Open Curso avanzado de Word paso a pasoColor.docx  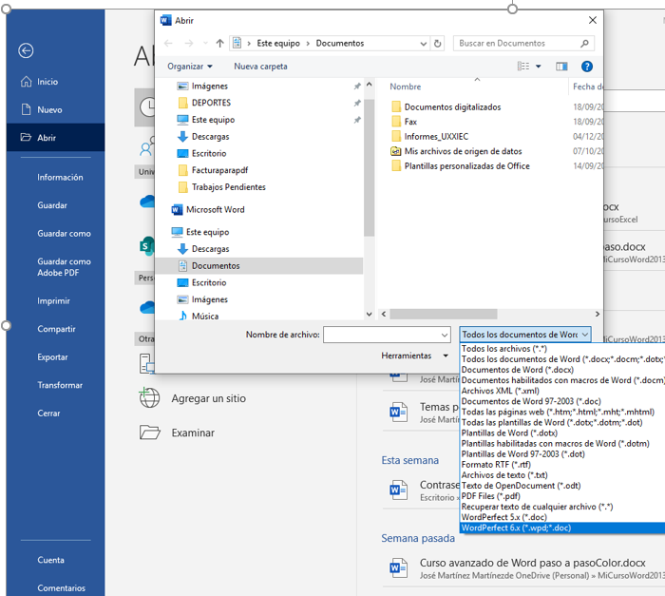[532, 563]
